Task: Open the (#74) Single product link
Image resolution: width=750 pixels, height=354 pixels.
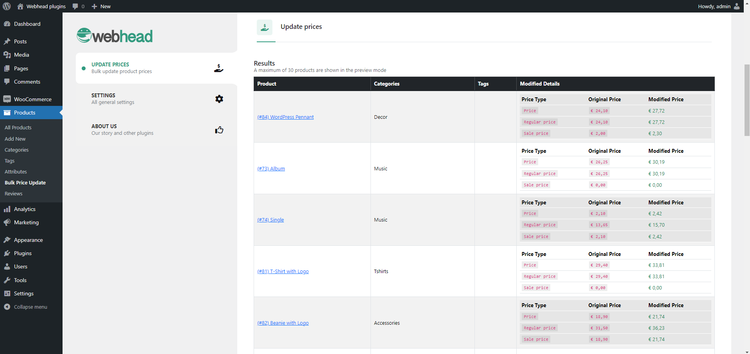Action: click(x=270, y=220)
